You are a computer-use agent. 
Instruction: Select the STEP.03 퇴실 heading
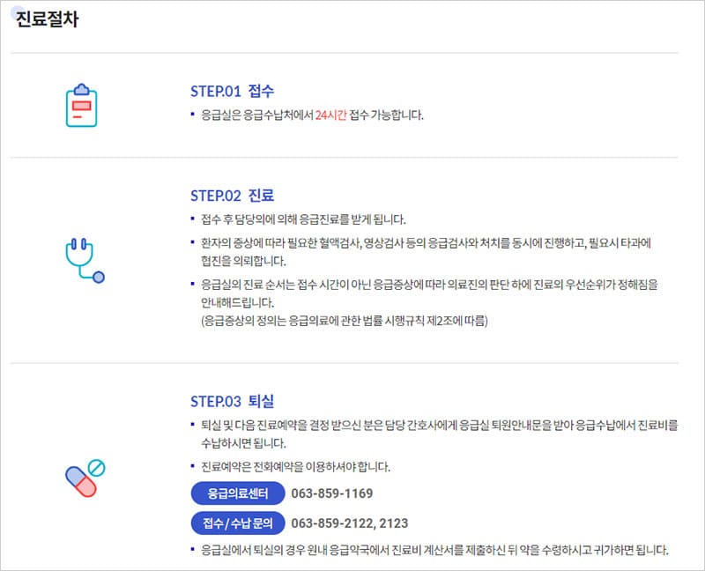[232, 401]
